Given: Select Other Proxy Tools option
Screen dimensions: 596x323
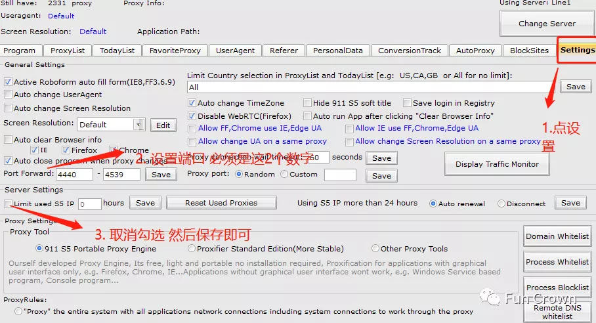Looking at the screenshot, I should tap(375, 248).
